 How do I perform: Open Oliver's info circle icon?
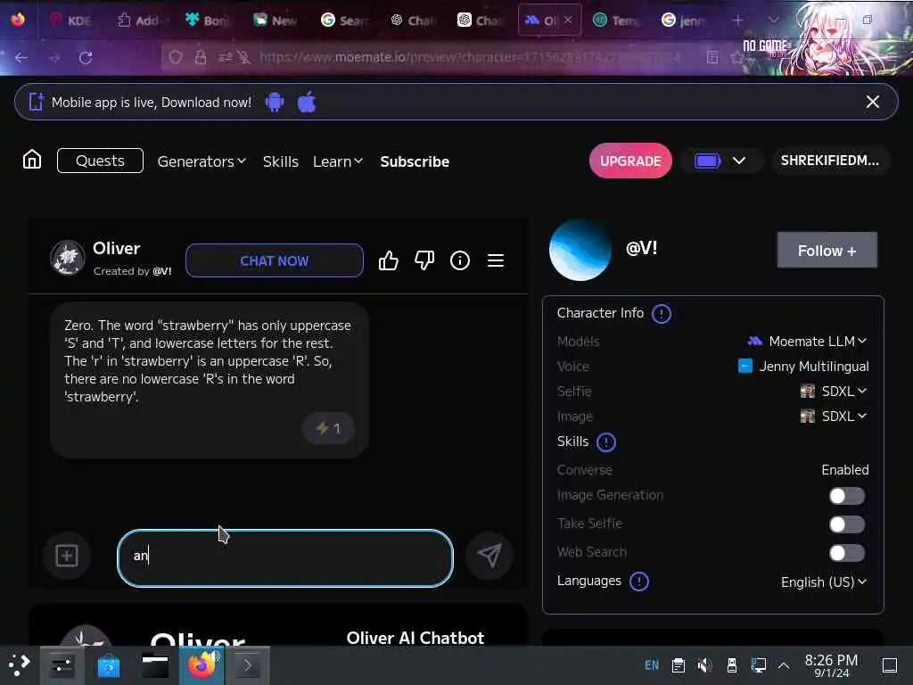point(460,260)
